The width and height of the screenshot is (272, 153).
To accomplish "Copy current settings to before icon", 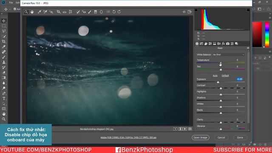I will tap(185, 129).
